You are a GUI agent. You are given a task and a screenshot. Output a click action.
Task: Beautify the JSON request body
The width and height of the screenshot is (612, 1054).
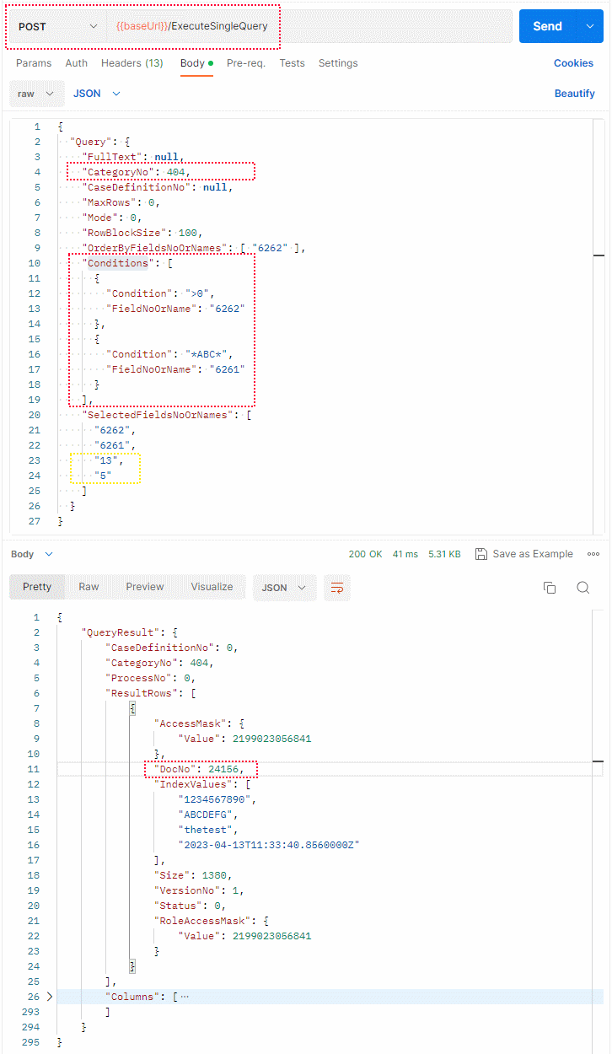point(574,93)
